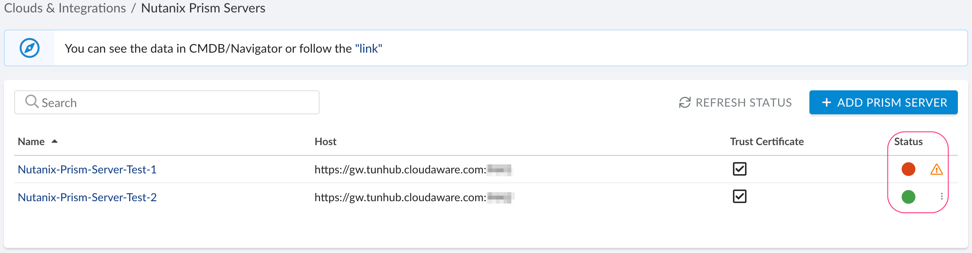The height and width of the screenshot is (253, 972).
Task: Click the plus icon on Add Prism Server
Action: tap(826, 102)
